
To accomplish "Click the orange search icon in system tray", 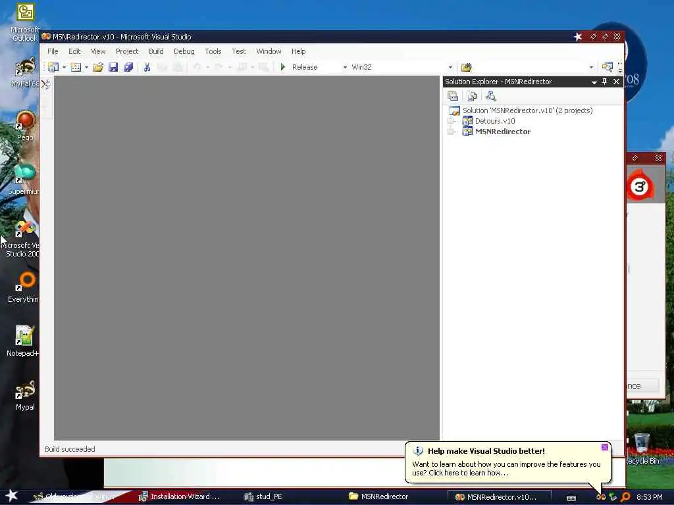I will (626, 497).
